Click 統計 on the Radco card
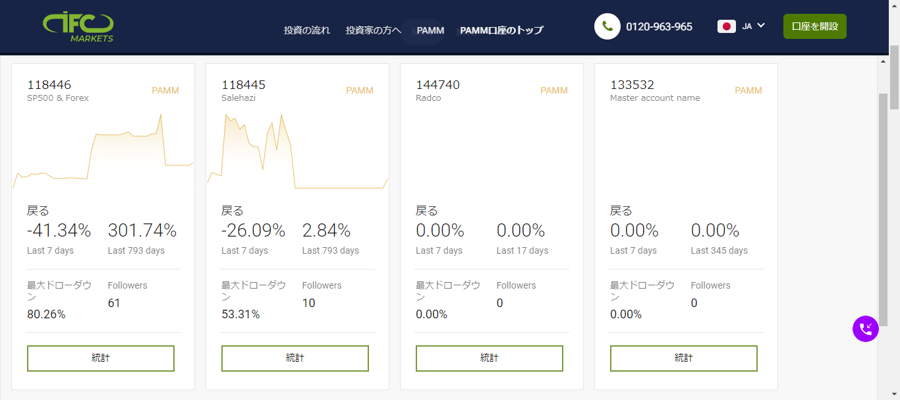The width and height of the screenshot is (900, 400). click(x=489, y=358)
